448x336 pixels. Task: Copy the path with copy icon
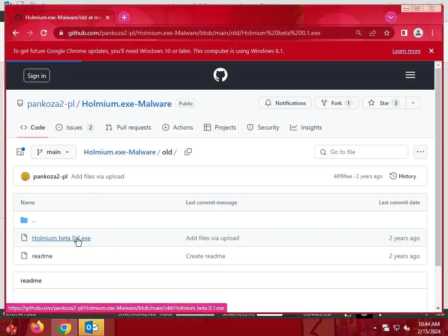[x=188, y=152]
